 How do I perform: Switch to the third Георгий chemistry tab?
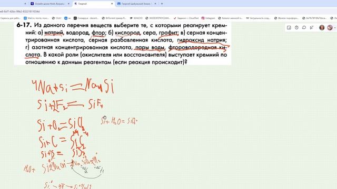click(137, 4)
